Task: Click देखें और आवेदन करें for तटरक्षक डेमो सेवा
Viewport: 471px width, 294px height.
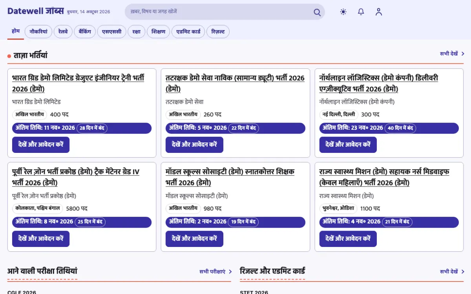Action: tap(194, 145)
